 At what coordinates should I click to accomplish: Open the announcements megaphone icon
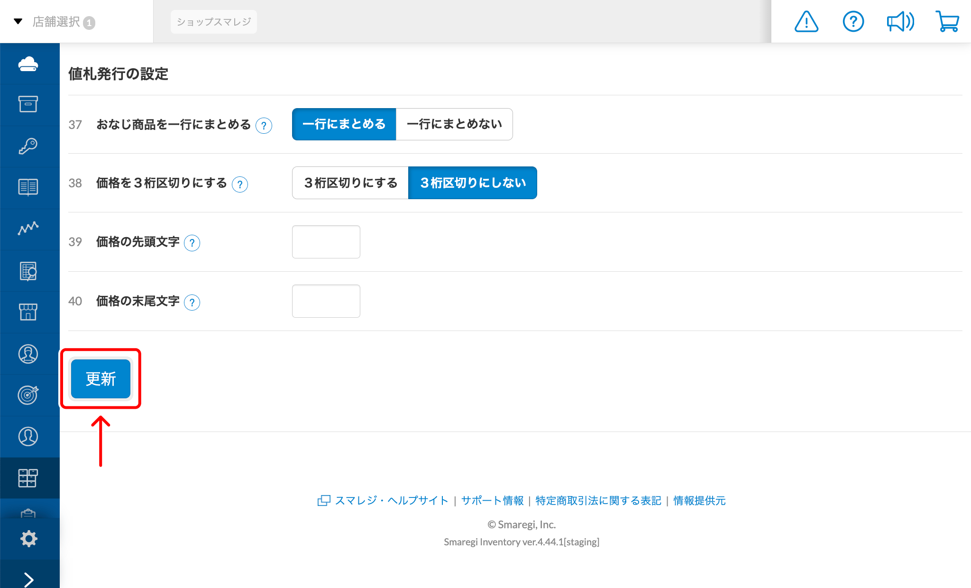pos(900,21)
